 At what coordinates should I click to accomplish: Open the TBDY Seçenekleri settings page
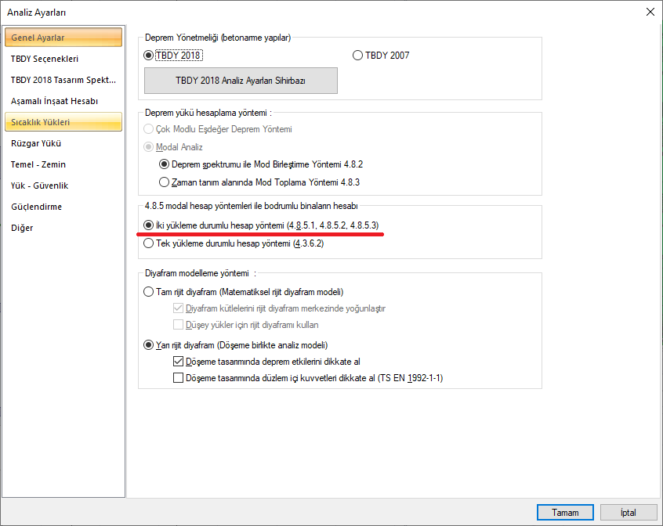click(x=45, y=59)
